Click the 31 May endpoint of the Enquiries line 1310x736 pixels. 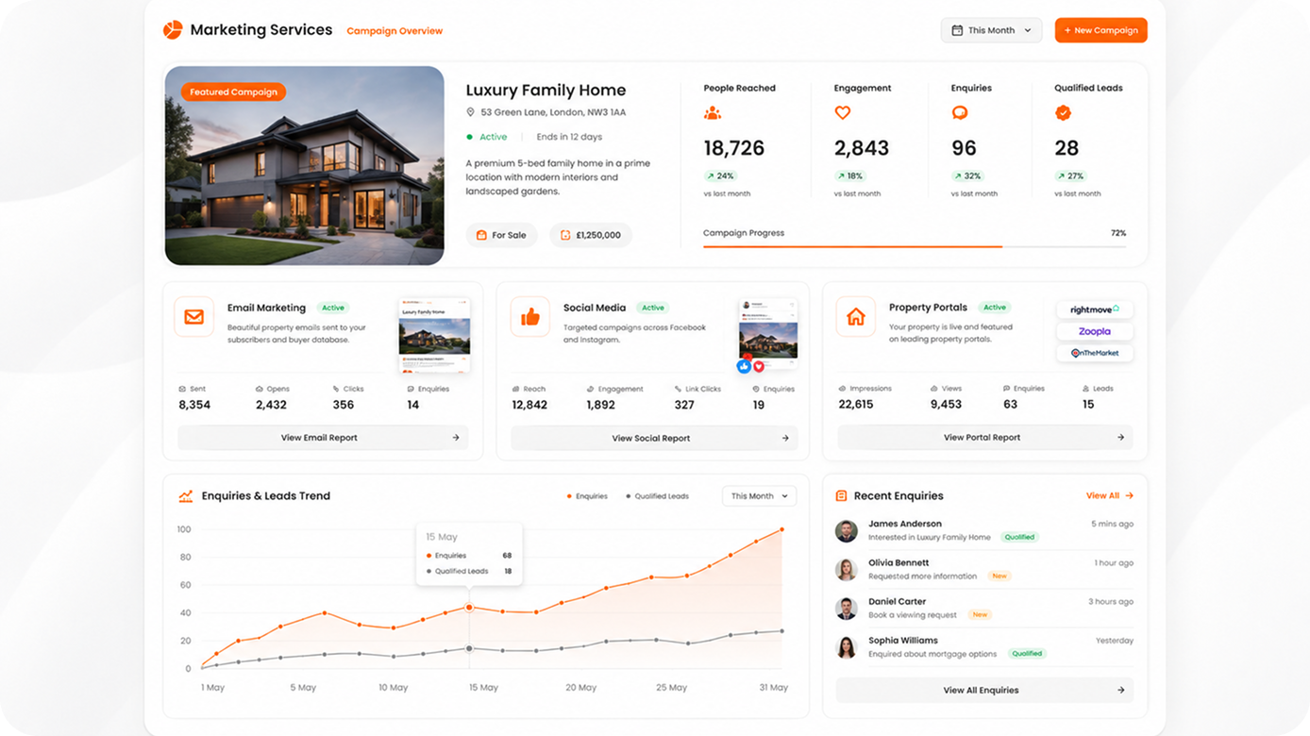pyautogui.click(x=781, y=529)
